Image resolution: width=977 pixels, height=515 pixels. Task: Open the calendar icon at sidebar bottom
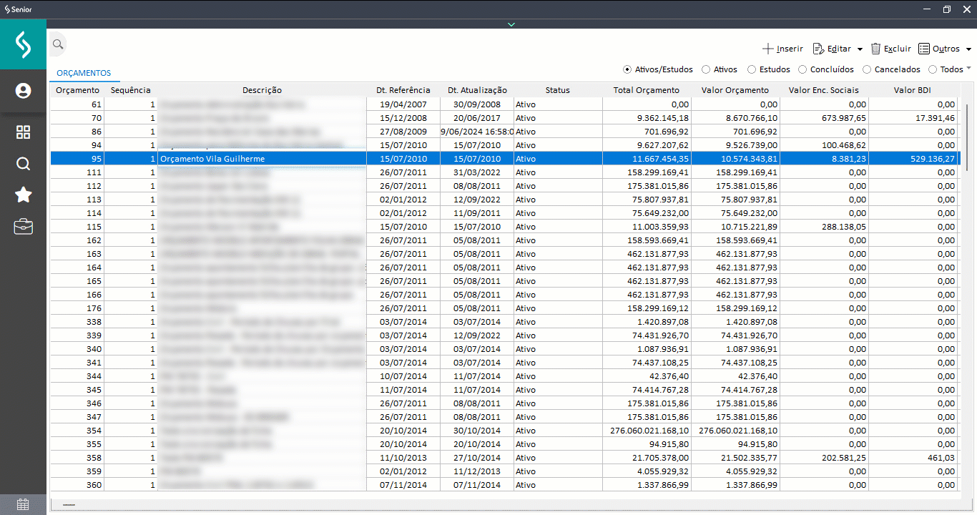[x=23, y=504]
